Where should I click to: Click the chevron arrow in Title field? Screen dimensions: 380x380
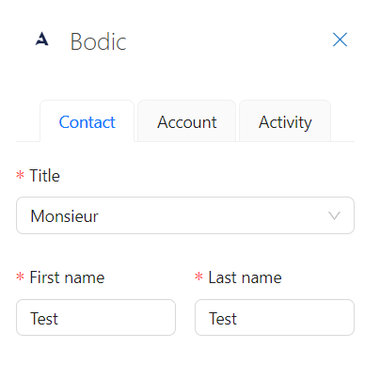click(334, 215)
